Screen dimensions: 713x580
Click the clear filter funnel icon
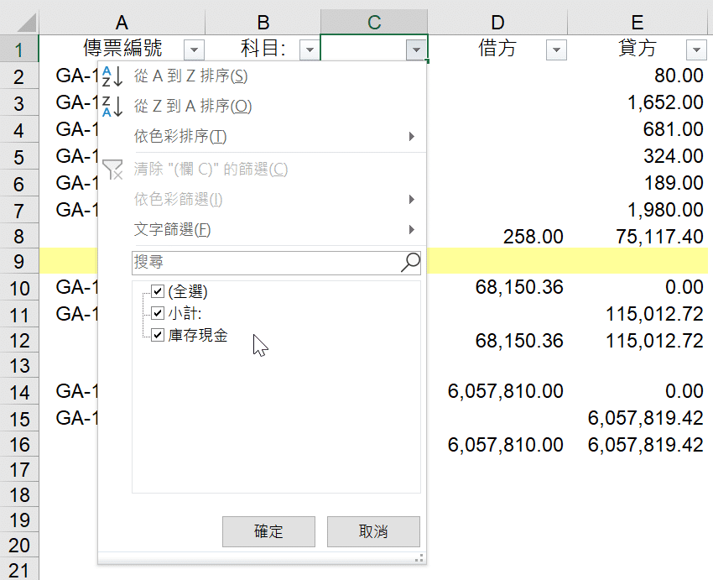click(x=112, y=170)
